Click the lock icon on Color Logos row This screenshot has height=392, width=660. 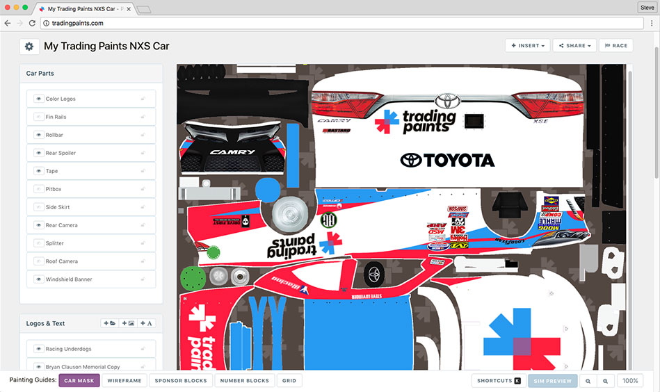pyautogui.click(x=143, y=99)
